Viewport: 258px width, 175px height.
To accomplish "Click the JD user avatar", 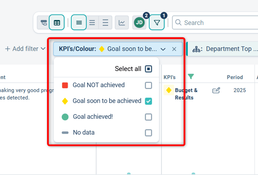I will point(139,23).
